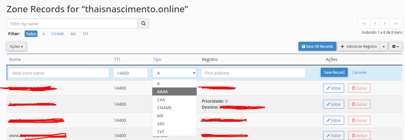Image resolution: width=405 pixels, height=140 pixels.
Task: Go to the first page of records
Action: [364, 24]
